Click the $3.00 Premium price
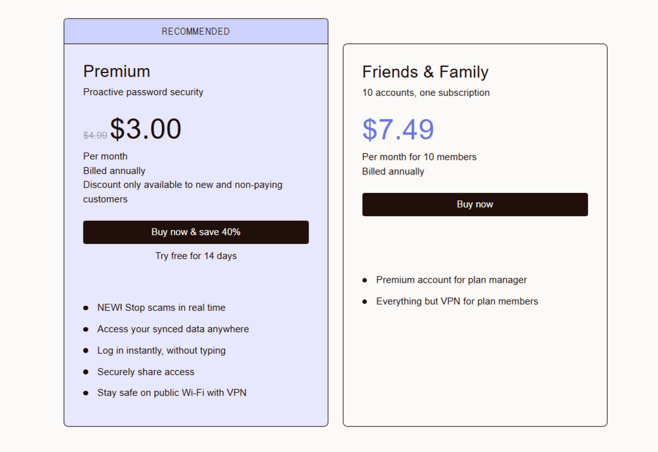Viewport: 658px width, 452px height. (x=145, y=129)
